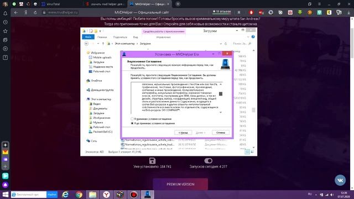Open the sidebar history clock icon
Screen dimensions: 354x199
click(x=5, y=22)
